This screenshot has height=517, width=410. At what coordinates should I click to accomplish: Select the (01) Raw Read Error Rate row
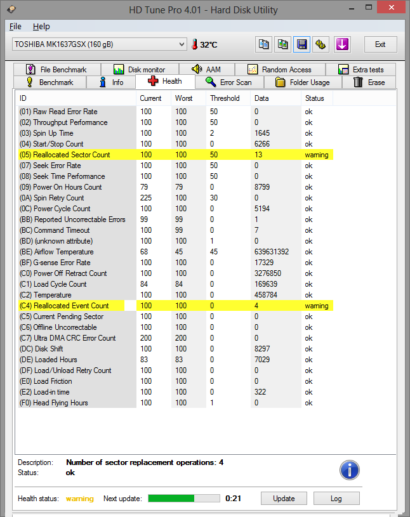coord(175,112)
